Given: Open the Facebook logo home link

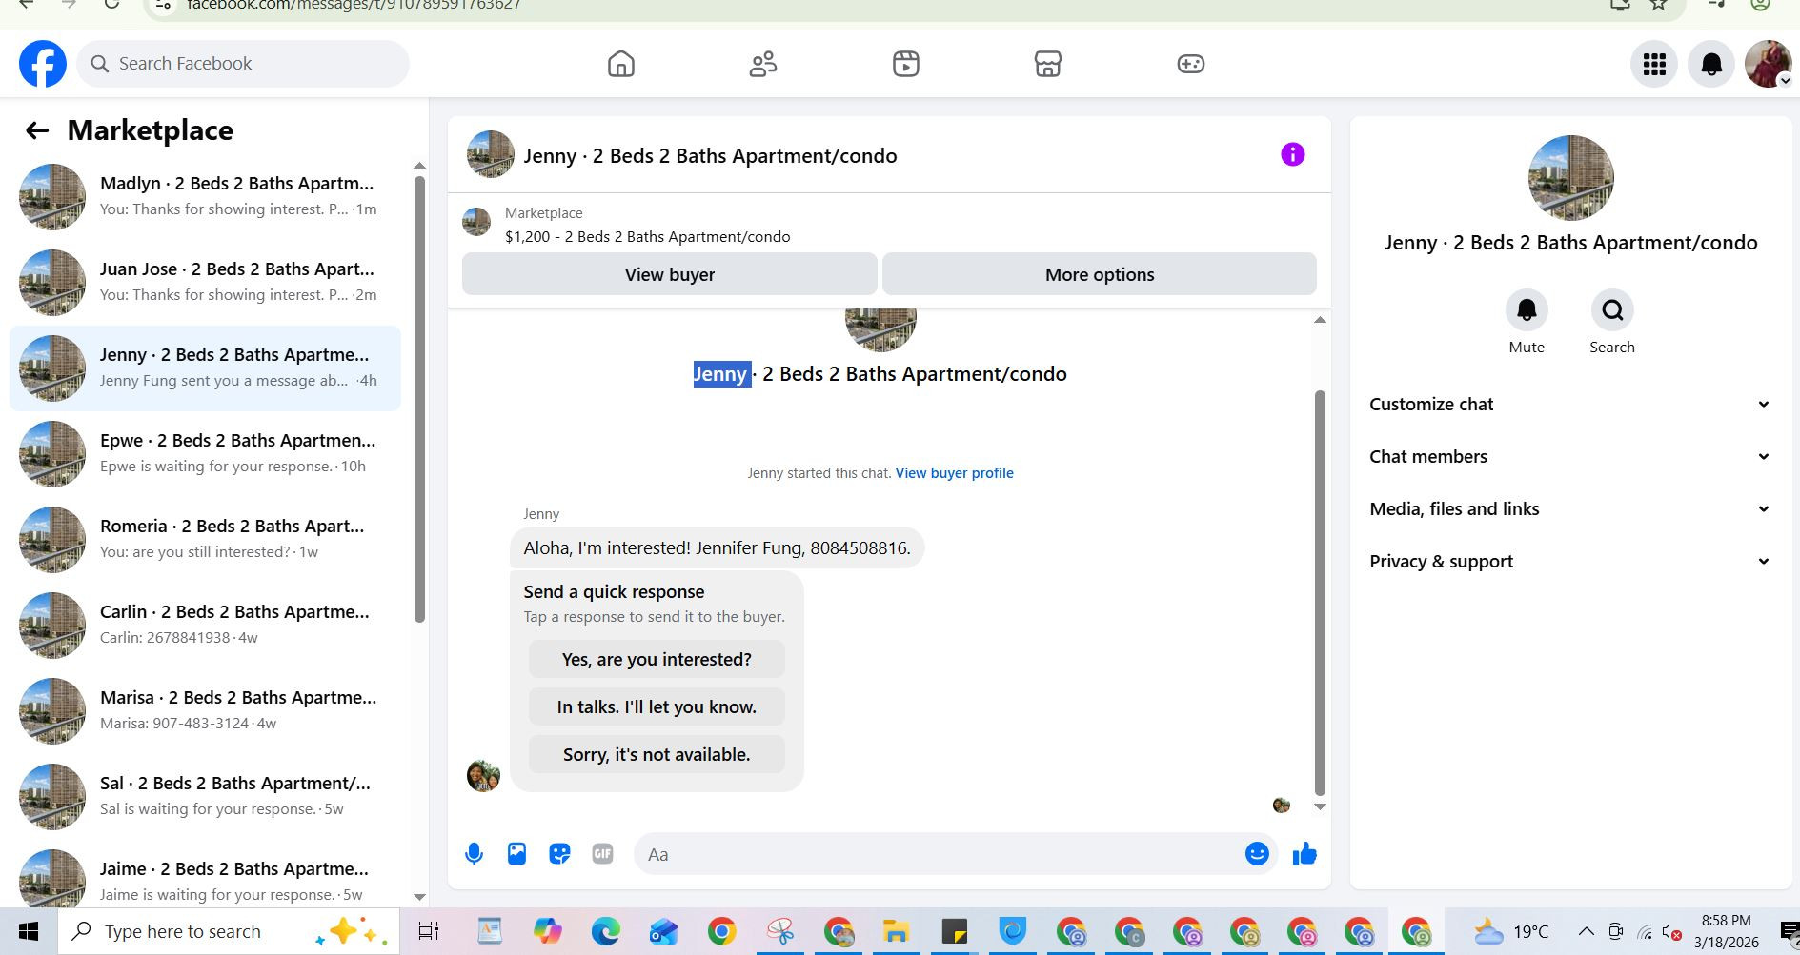Looking at the screenshot, I should click(x=43, y=64).
